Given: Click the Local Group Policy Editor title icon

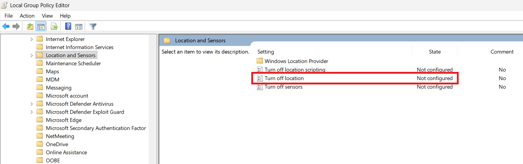Looking at the screenshot, I should [x=4, y=5].
